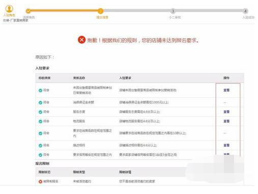Image resolution: width=258 pixels, height=194 pixels.
Task: Click requirement text 店铺描述相符需在4.6分以上
Action: point(138,145)
